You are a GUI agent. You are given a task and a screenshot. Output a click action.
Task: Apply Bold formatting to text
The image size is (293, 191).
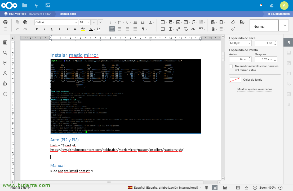[37, 29]
